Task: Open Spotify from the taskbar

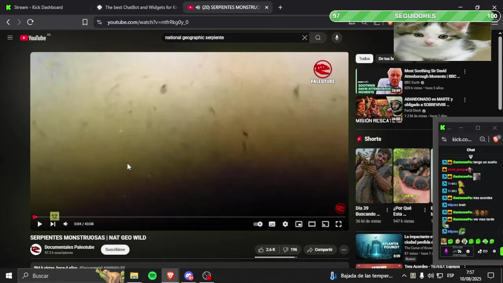Action: (152, 276)
